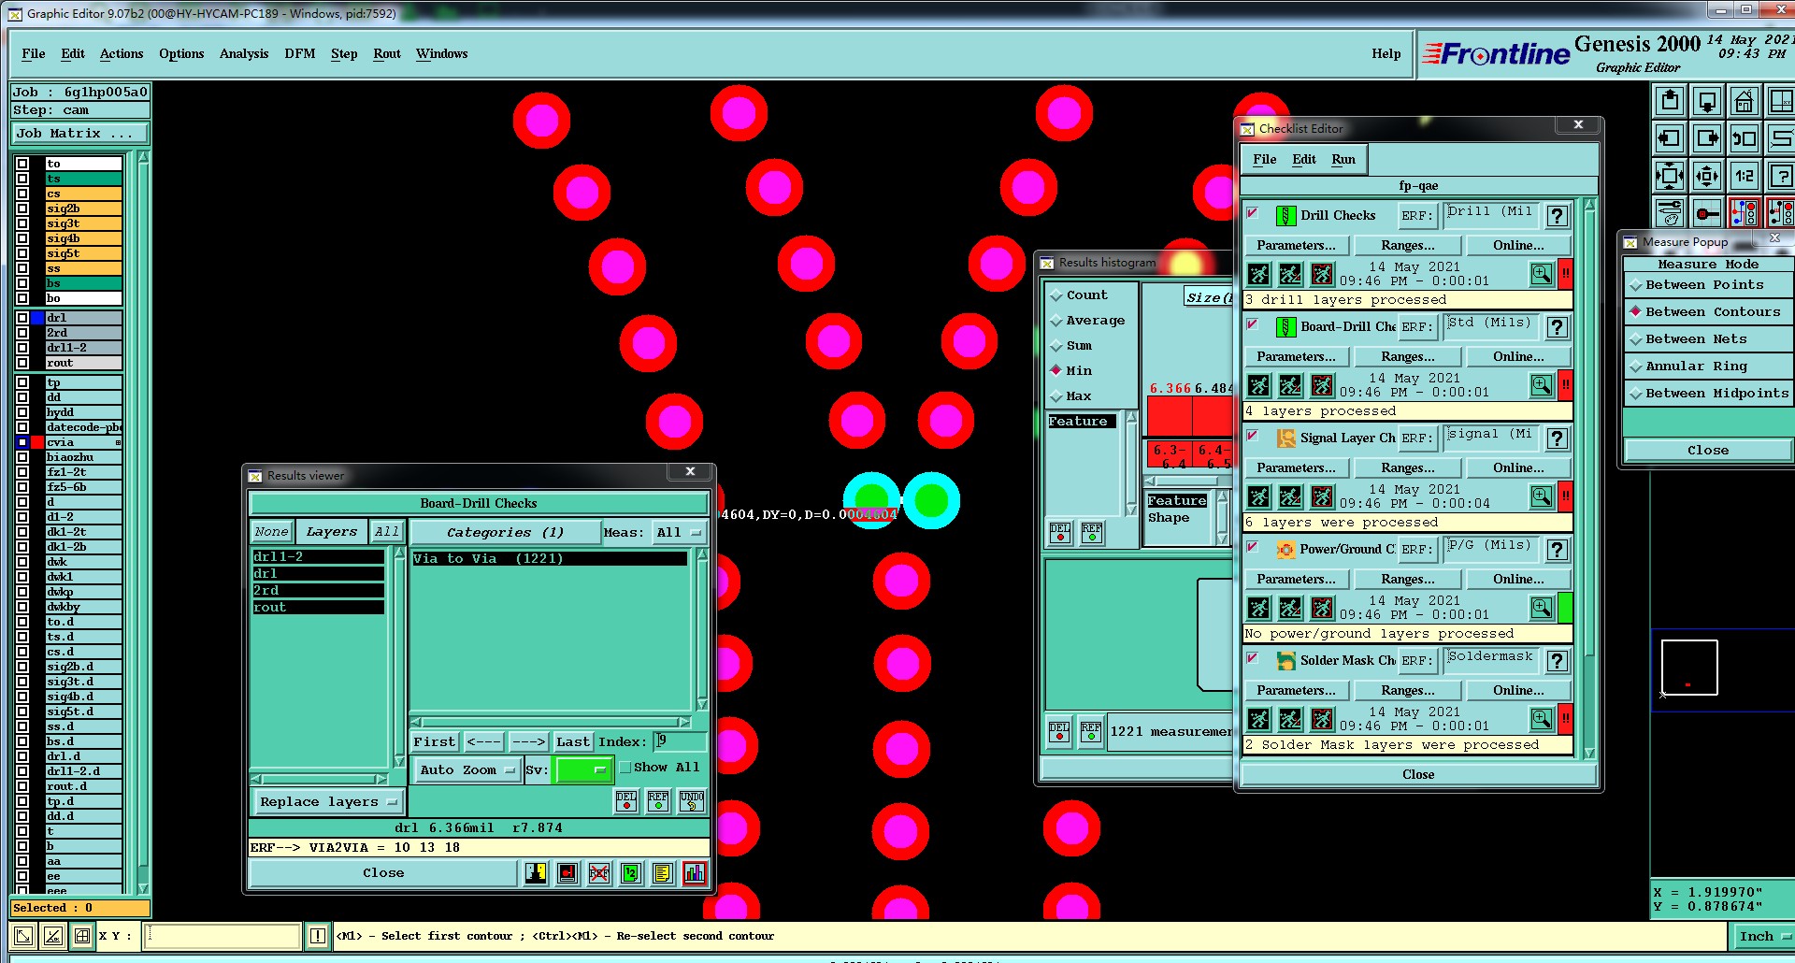Open the DFM menu

click(x=300, y=54)
